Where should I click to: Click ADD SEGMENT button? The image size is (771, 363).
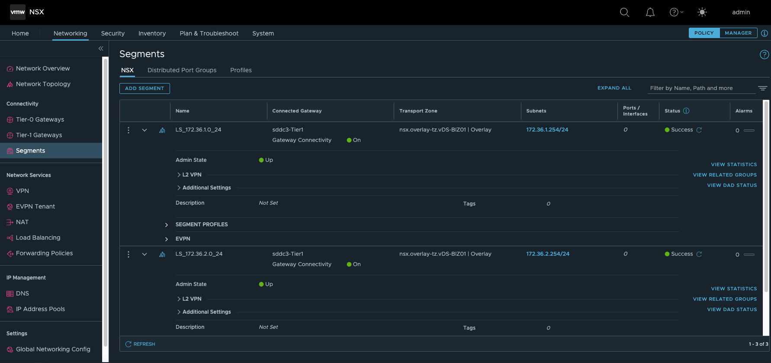coord(145,88)
